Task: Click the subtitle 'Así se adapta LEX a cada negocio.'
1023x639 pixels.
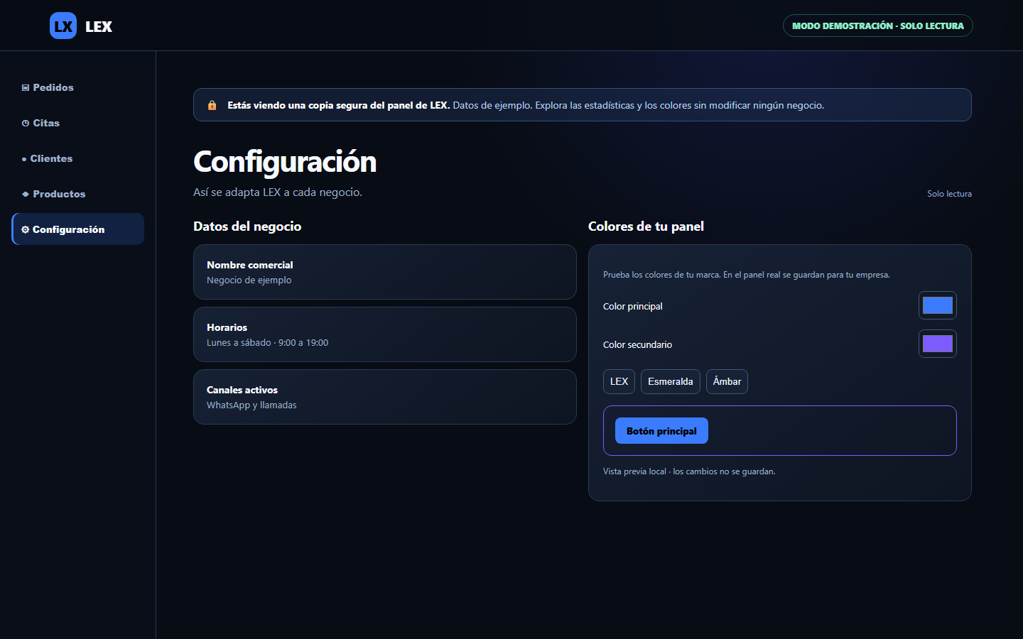Action: [278, 192]
